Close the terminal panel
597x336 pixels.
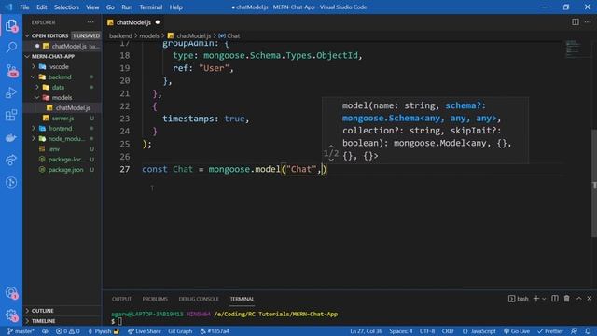[589, 299]
